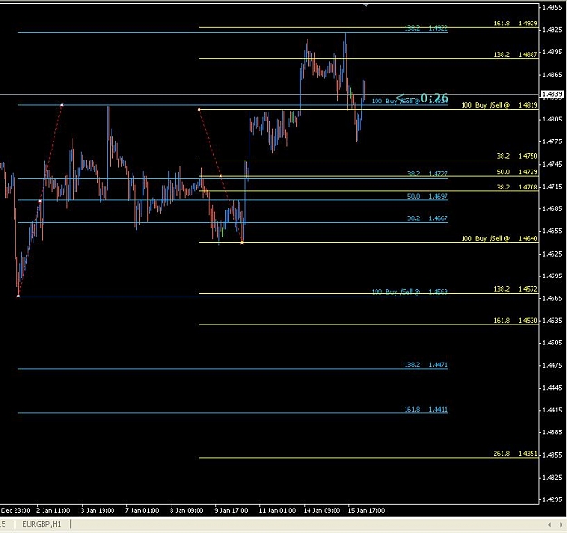Select the blue 38.2 level labeled 1.4727
The image size is (567, 533).
(427, 174)
